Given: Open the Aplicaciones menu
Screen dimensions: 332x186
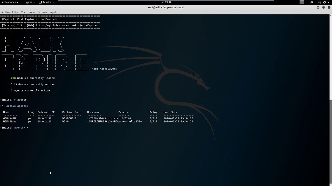Looking at the screenshot, I should (10, 2).
